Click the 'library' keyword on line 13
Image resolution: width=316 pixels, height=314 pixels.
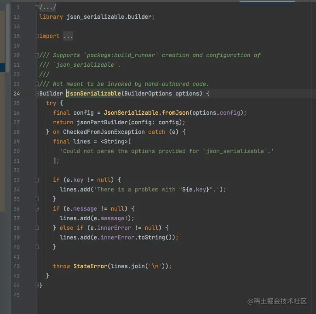(x=51, y=17)
